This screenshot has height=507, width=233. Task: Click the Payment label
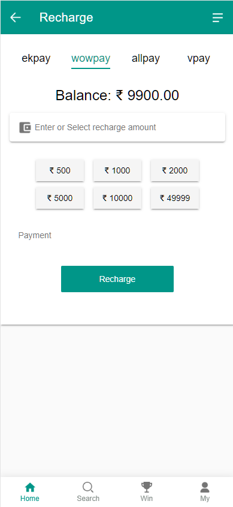pos(35,235)
